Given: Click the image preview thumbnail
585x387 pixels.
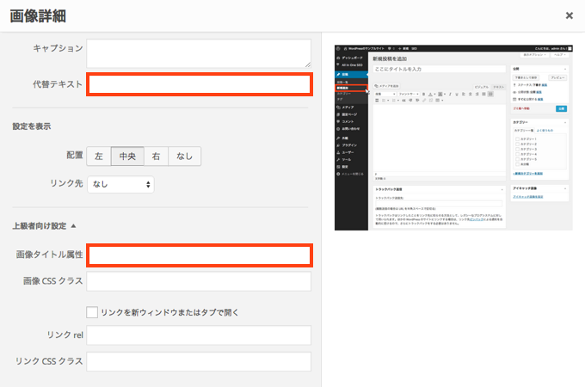Looking at the screenshot, I should tap(453, 138).
